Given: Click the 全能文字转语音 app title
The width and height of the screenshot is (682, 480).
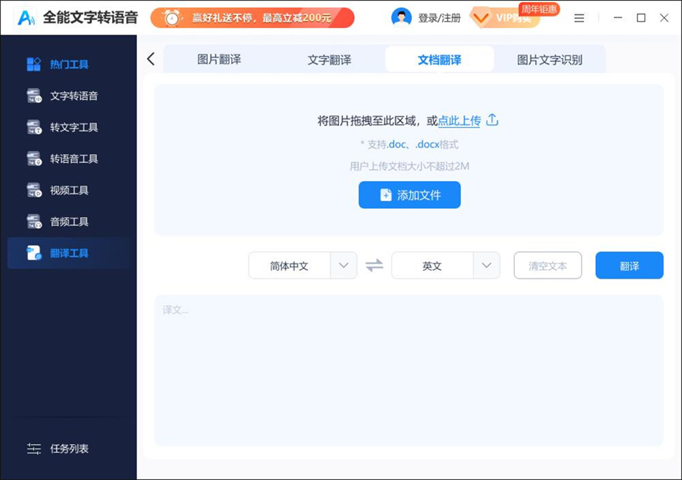Looking at the screenshot, I should click(91, 18).
